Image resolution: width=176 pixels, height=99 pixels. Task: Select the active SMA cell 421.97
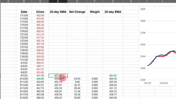[x=58, y=76]
